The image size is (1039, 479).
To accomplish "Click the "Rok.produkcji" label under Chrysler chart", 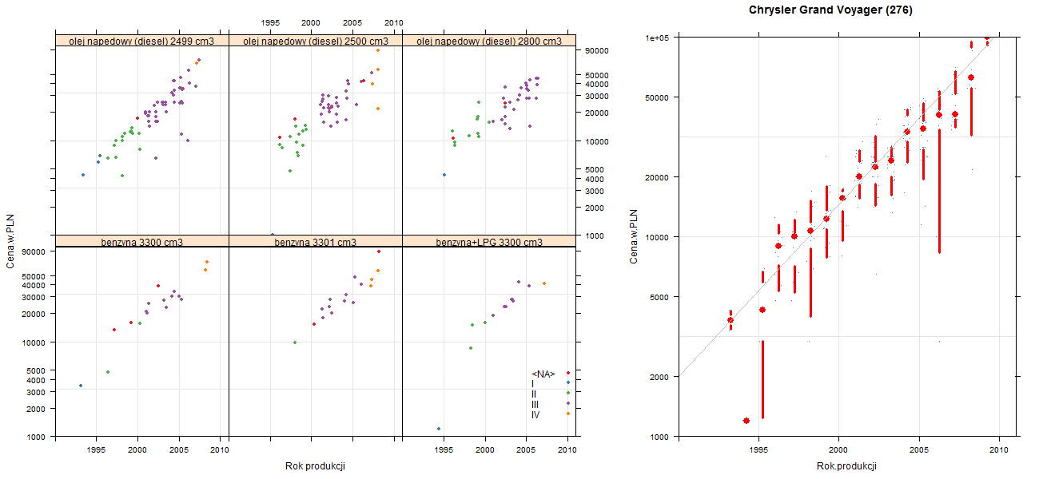I will pyautogui.click(x=846, y=466).
